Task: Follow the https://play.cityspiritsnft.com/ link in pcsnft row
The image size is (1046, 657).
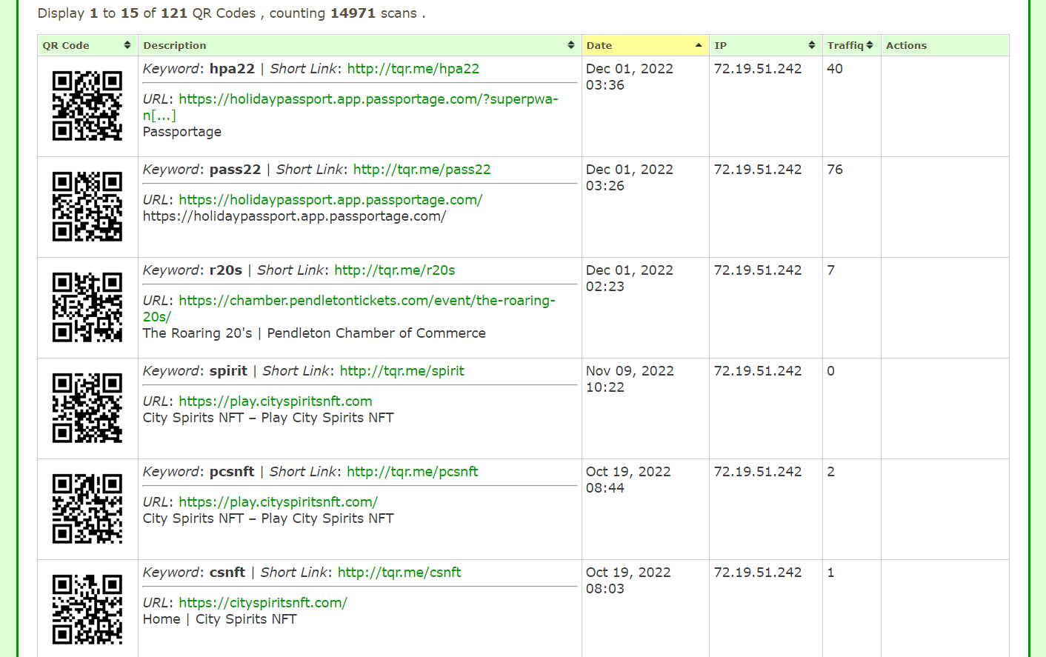Action: pos(279,502)
